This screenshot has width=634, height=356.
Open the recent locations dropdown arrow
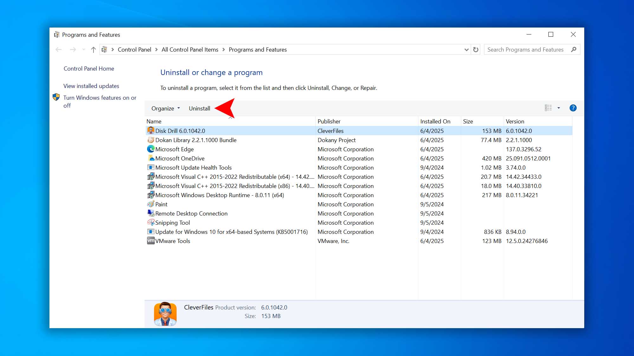click(84, 50)
